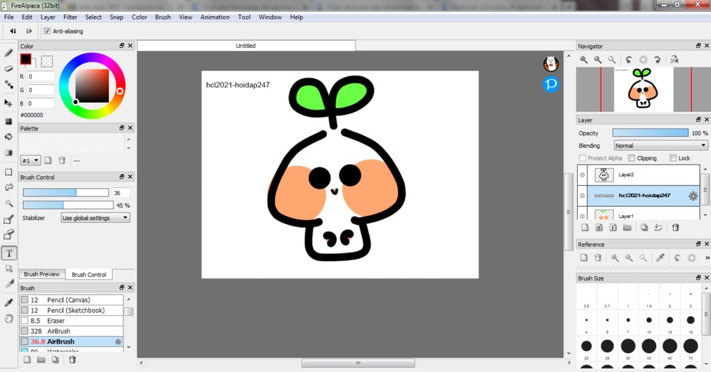Select the Move tool in the toolbox

(x=8, y=103)
